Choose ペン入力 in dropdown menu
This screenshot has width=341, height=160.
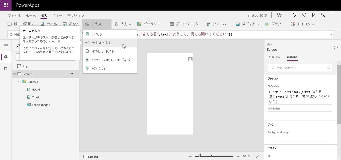point(110,69)
